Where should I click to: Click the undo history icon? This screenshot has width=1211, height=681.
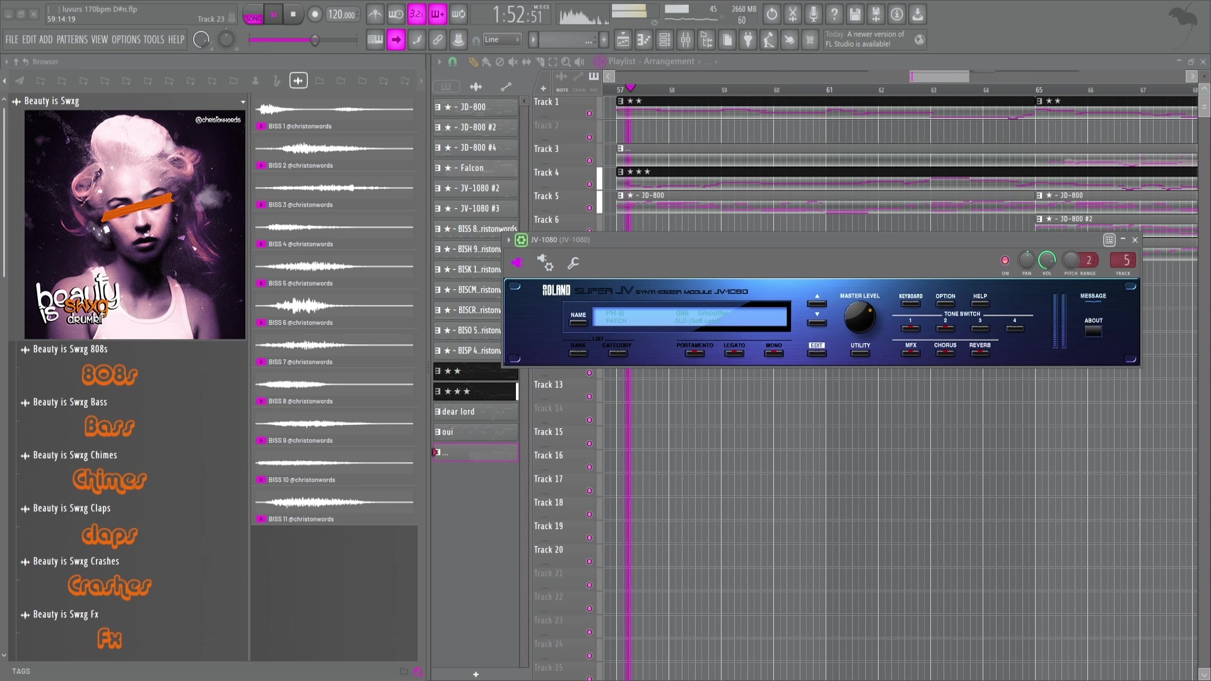(x=772, y=14)
